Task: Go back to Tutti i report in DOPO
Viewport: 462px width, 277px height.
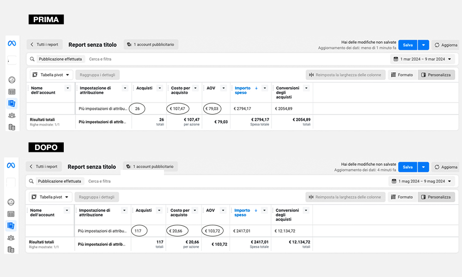Action: click(x=43, y=167)
